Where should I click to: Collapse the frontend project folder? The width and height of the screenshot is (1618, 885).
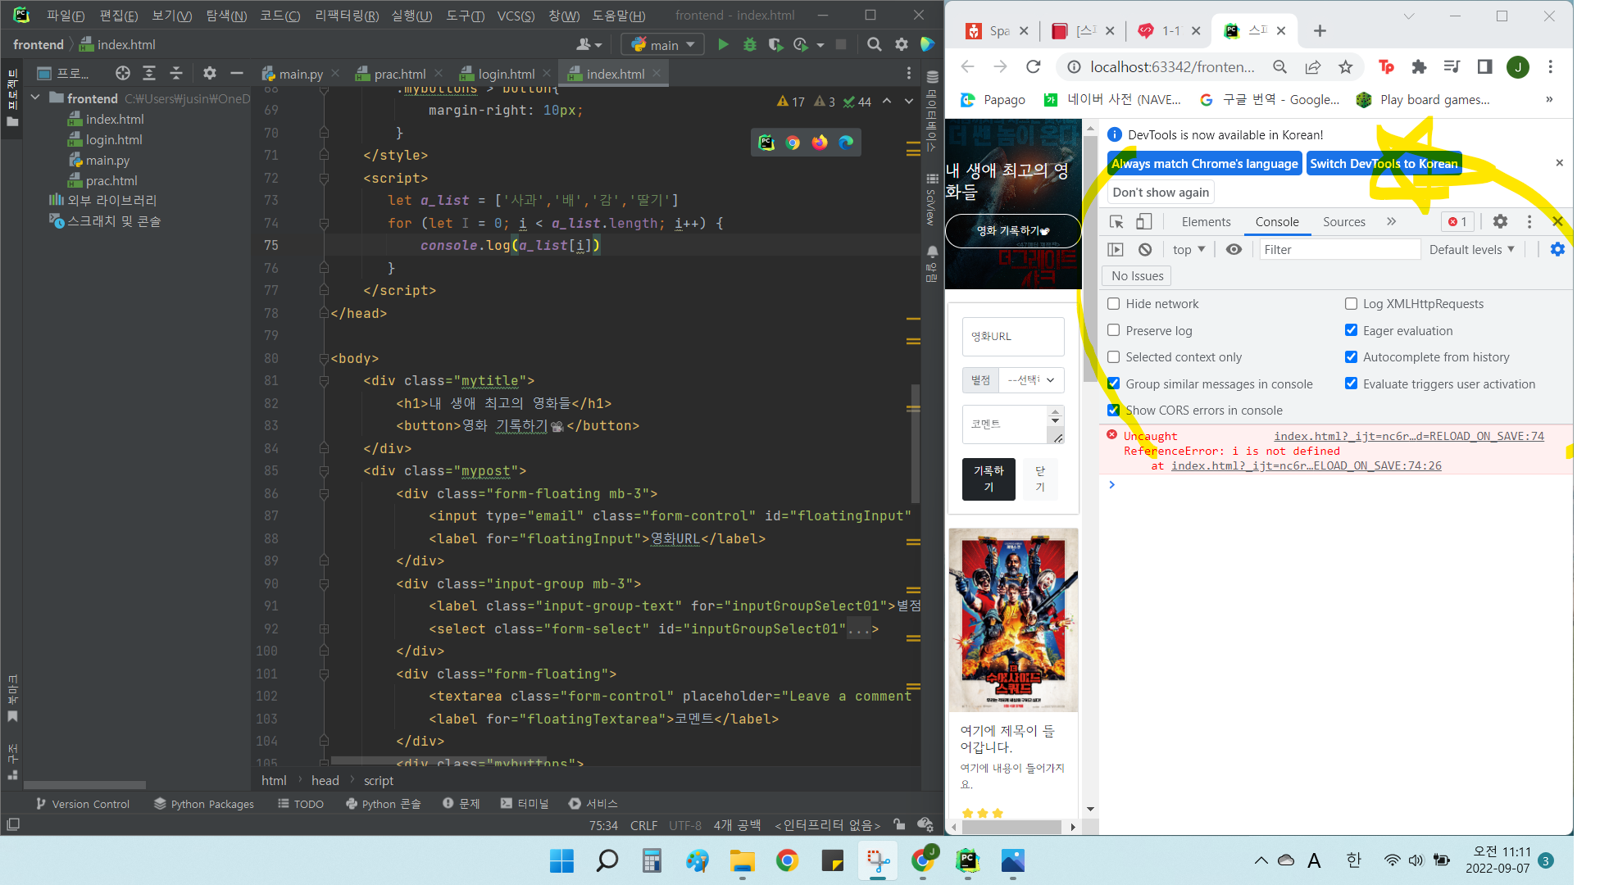pos(35,98)
